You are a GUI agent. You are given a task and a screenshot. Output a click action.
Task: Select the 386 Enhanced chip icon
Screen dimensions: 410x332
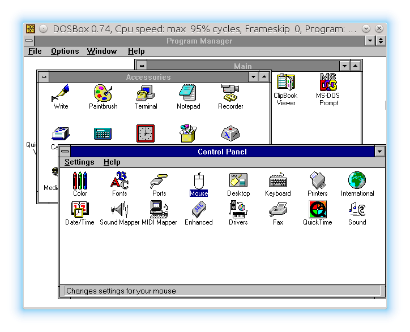[199, 213]
